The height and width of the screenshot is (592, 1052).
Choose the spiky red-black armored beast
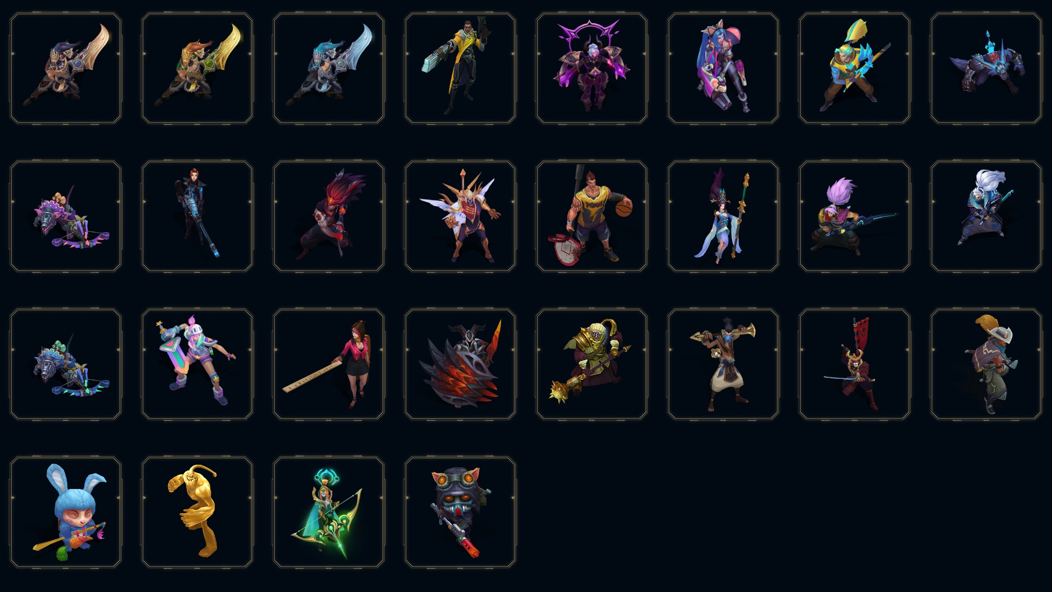tap(460, 364)
